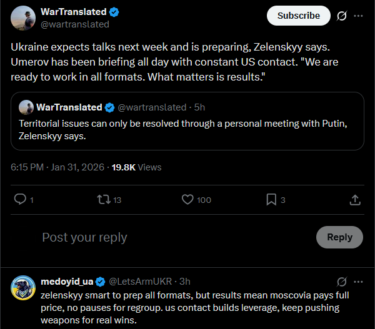Open the @wartranslated handle link in header
This screenshot has height=329, width=375.
(75, 24)
